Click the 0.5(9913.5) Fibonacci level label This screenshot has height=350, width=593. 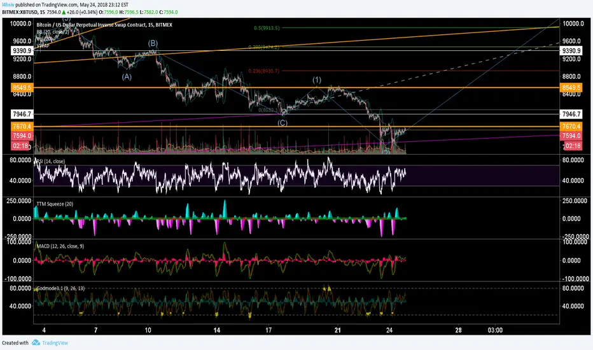coord(267,28)
